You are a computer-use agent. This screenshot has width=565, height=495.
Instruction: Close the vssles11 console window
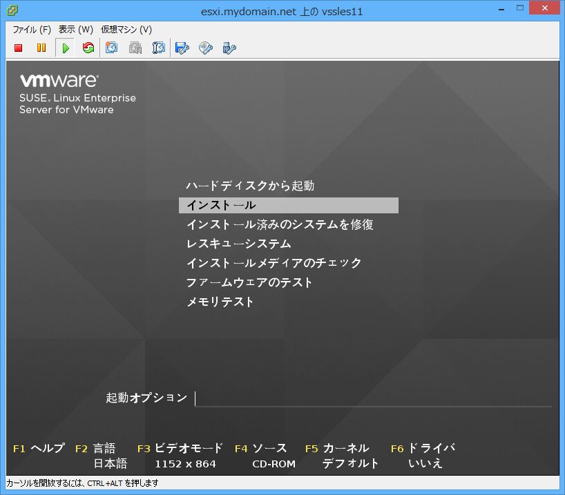pos(545,8)
